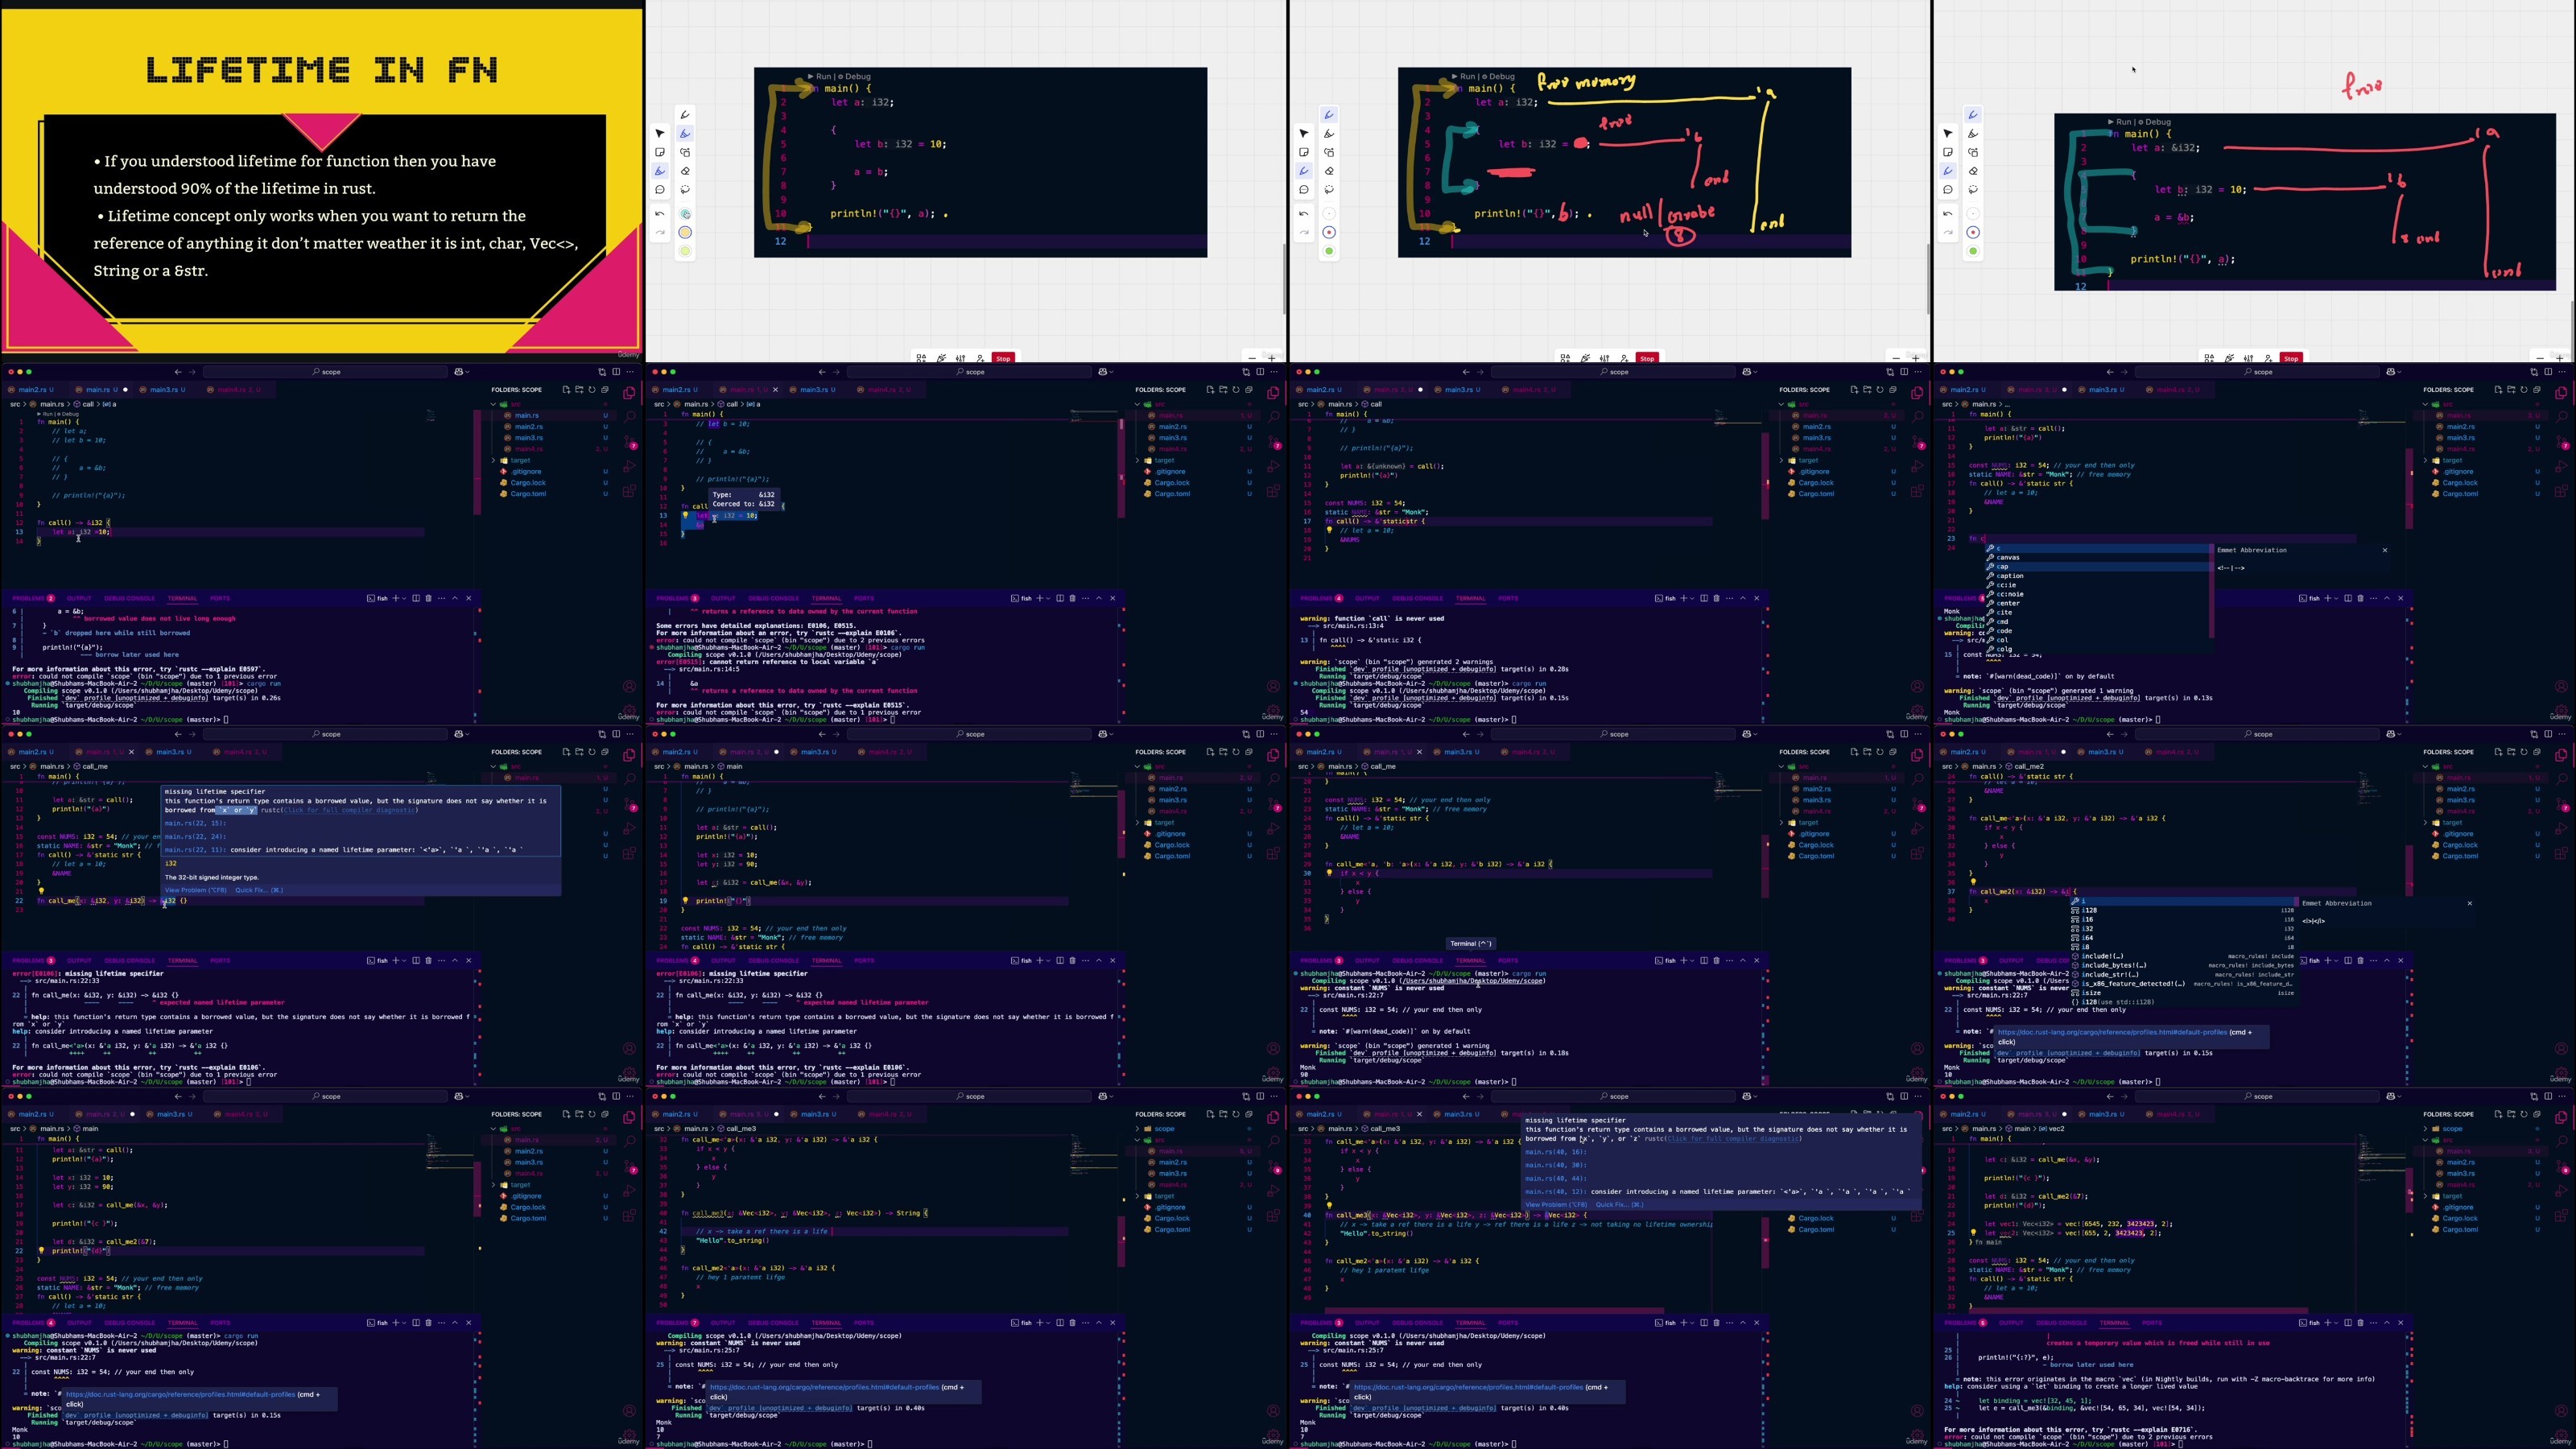Open Search activity icon in 'borrowed value' VS Code frame

pyautogui.click(x=629, y=417)
